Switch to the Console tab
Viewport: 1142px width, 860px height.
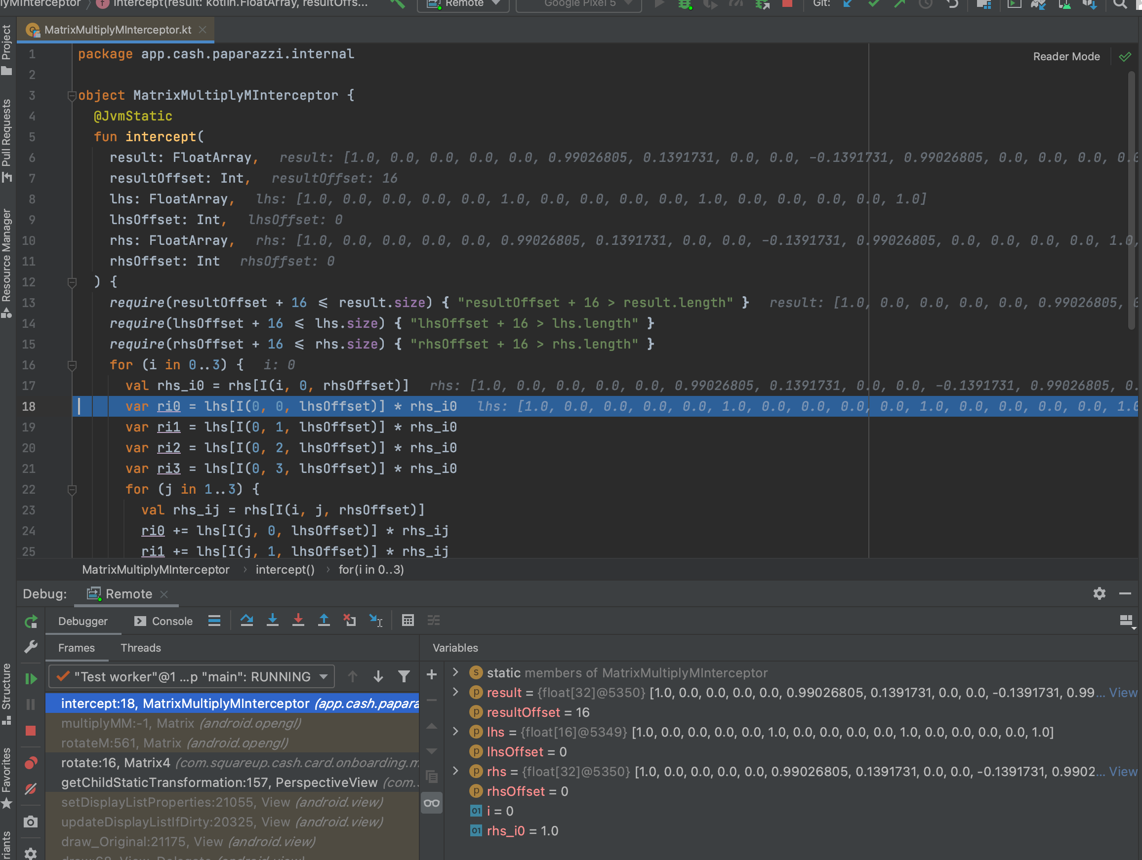click(x=172, y=621)
